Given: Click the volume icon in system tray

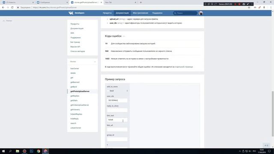Looking at the screenshot, I should (250, 151).
